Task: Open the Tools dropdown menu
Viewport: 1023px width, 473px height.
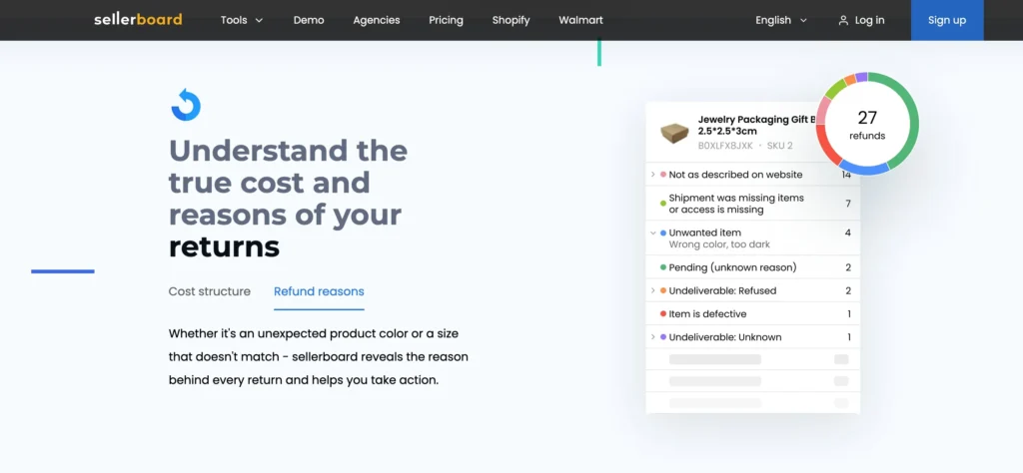Action: point(242,20)
